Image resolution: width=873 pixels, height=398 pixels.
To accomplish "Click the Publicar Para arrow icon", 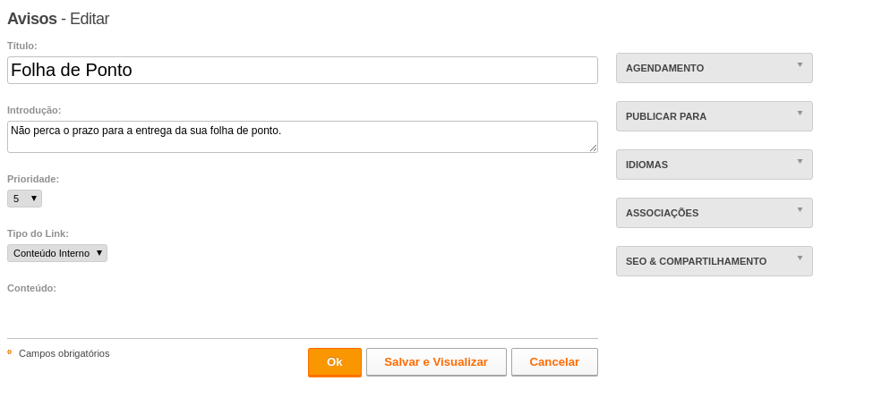I will pyautogui.click(x=800, y=114).
